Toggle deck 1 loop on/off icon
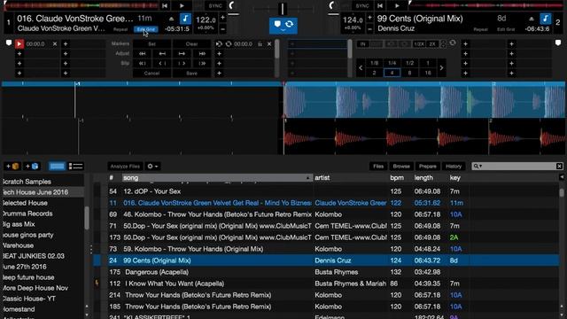 [229, 43]
